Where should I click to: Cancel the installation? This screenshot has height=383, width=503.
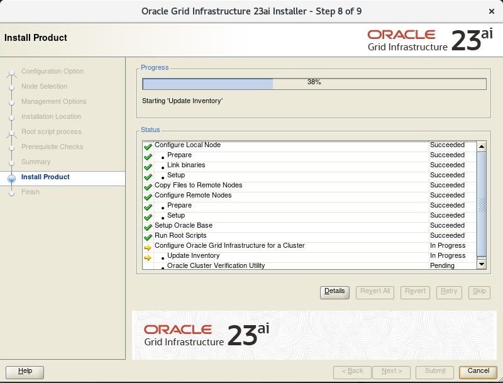478,372
